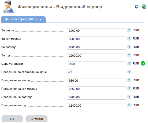This screenshot has height=123, width=148.
Task: Click the Отмена button
Action: [x=37, y=119]
